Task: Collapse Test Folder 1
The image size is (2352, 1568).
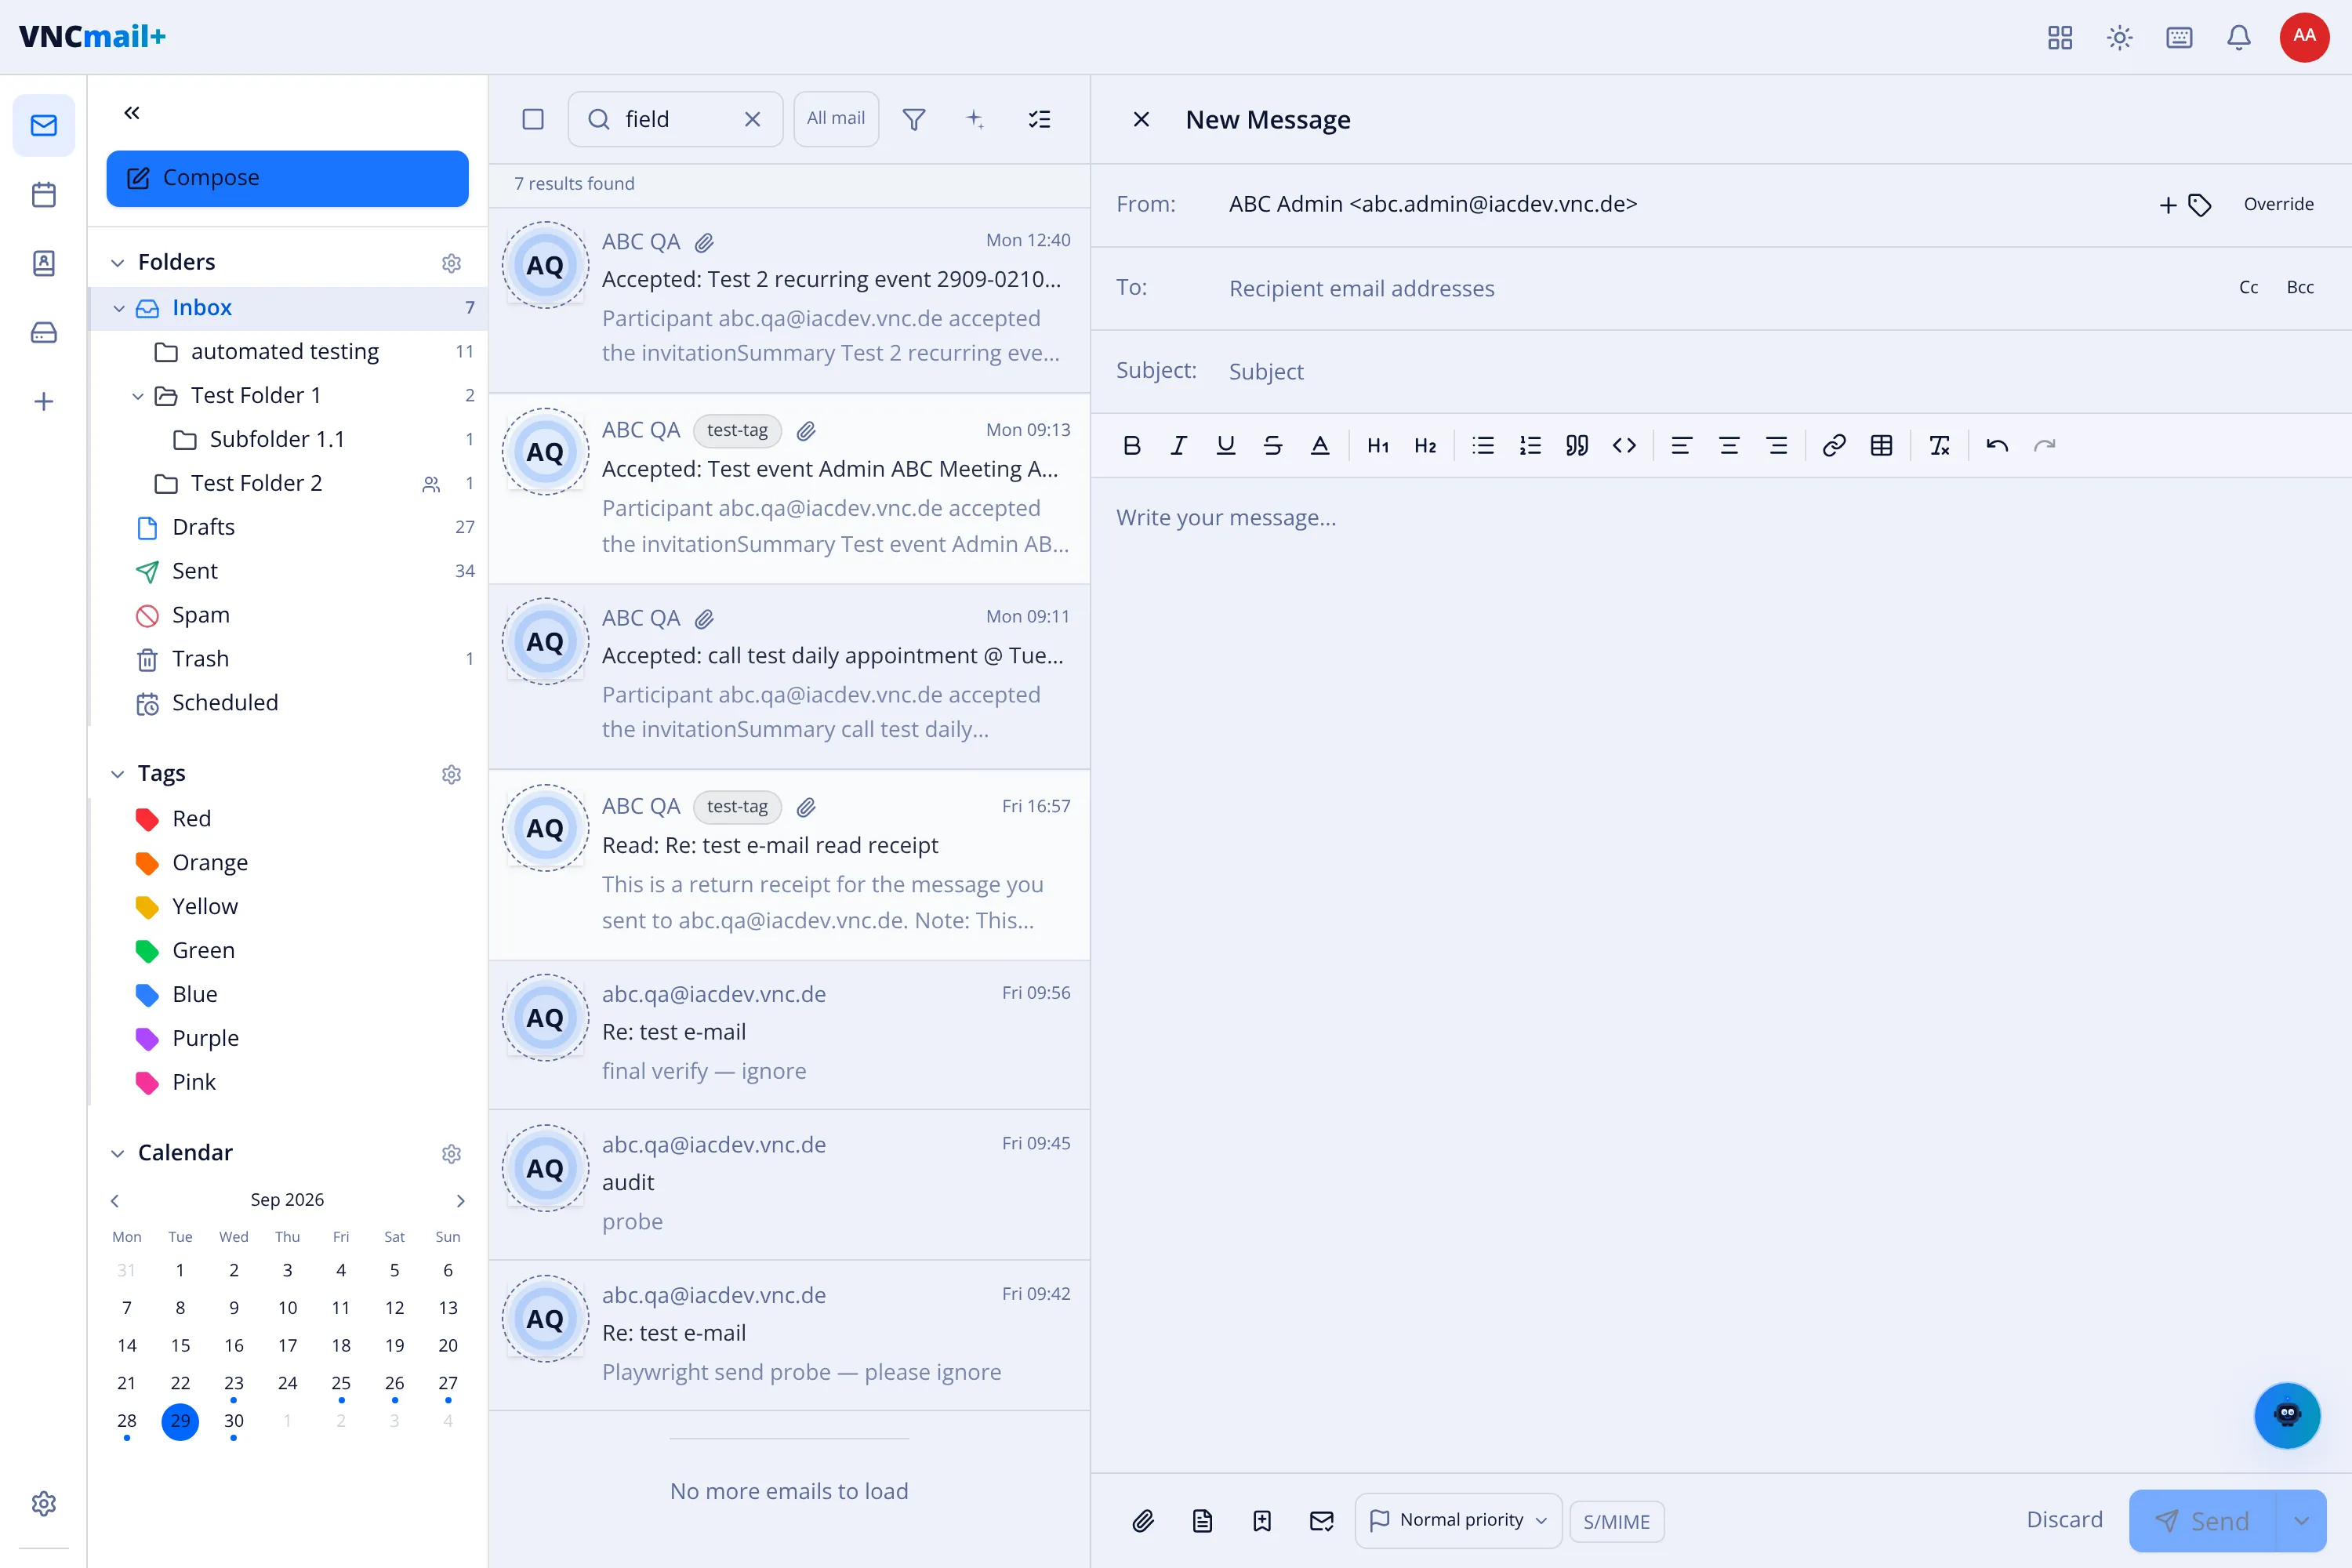Action: tap(138, 396)
